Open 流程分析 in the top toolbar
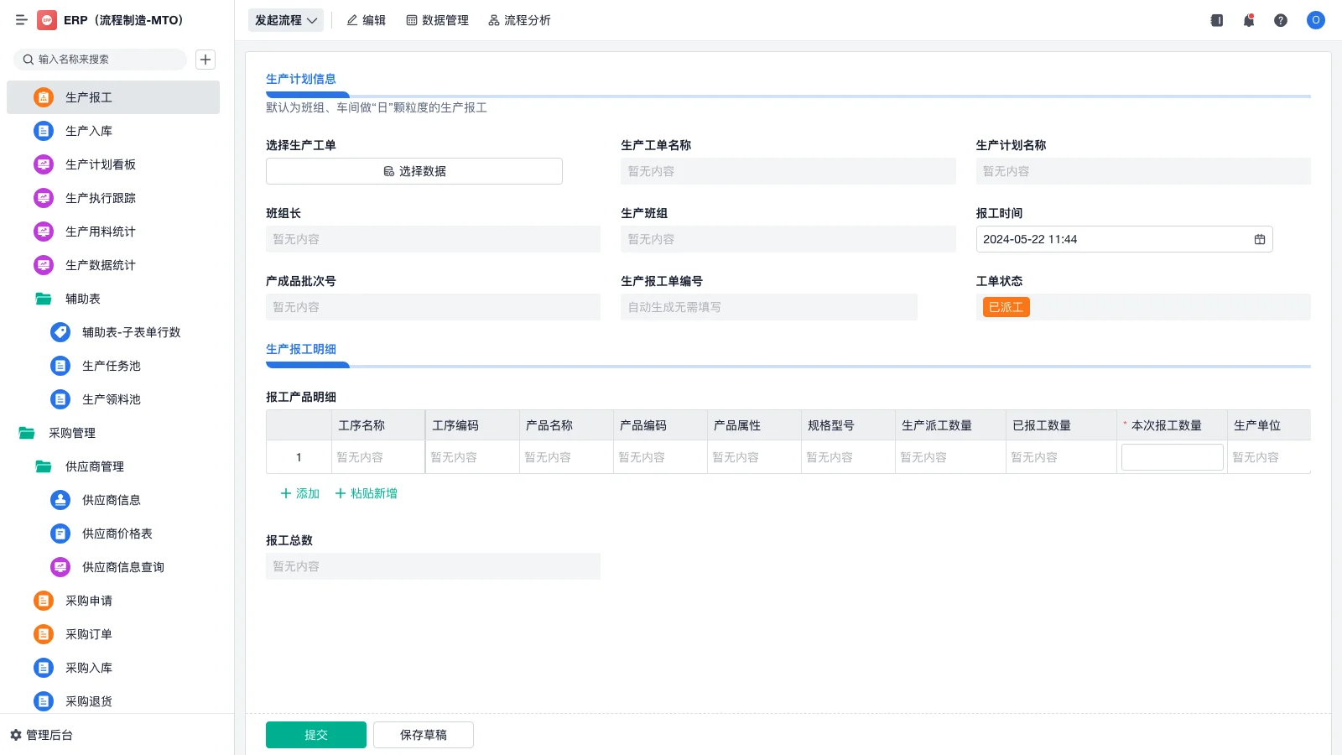Screen dimensions: 1342x755 point(519,20)
